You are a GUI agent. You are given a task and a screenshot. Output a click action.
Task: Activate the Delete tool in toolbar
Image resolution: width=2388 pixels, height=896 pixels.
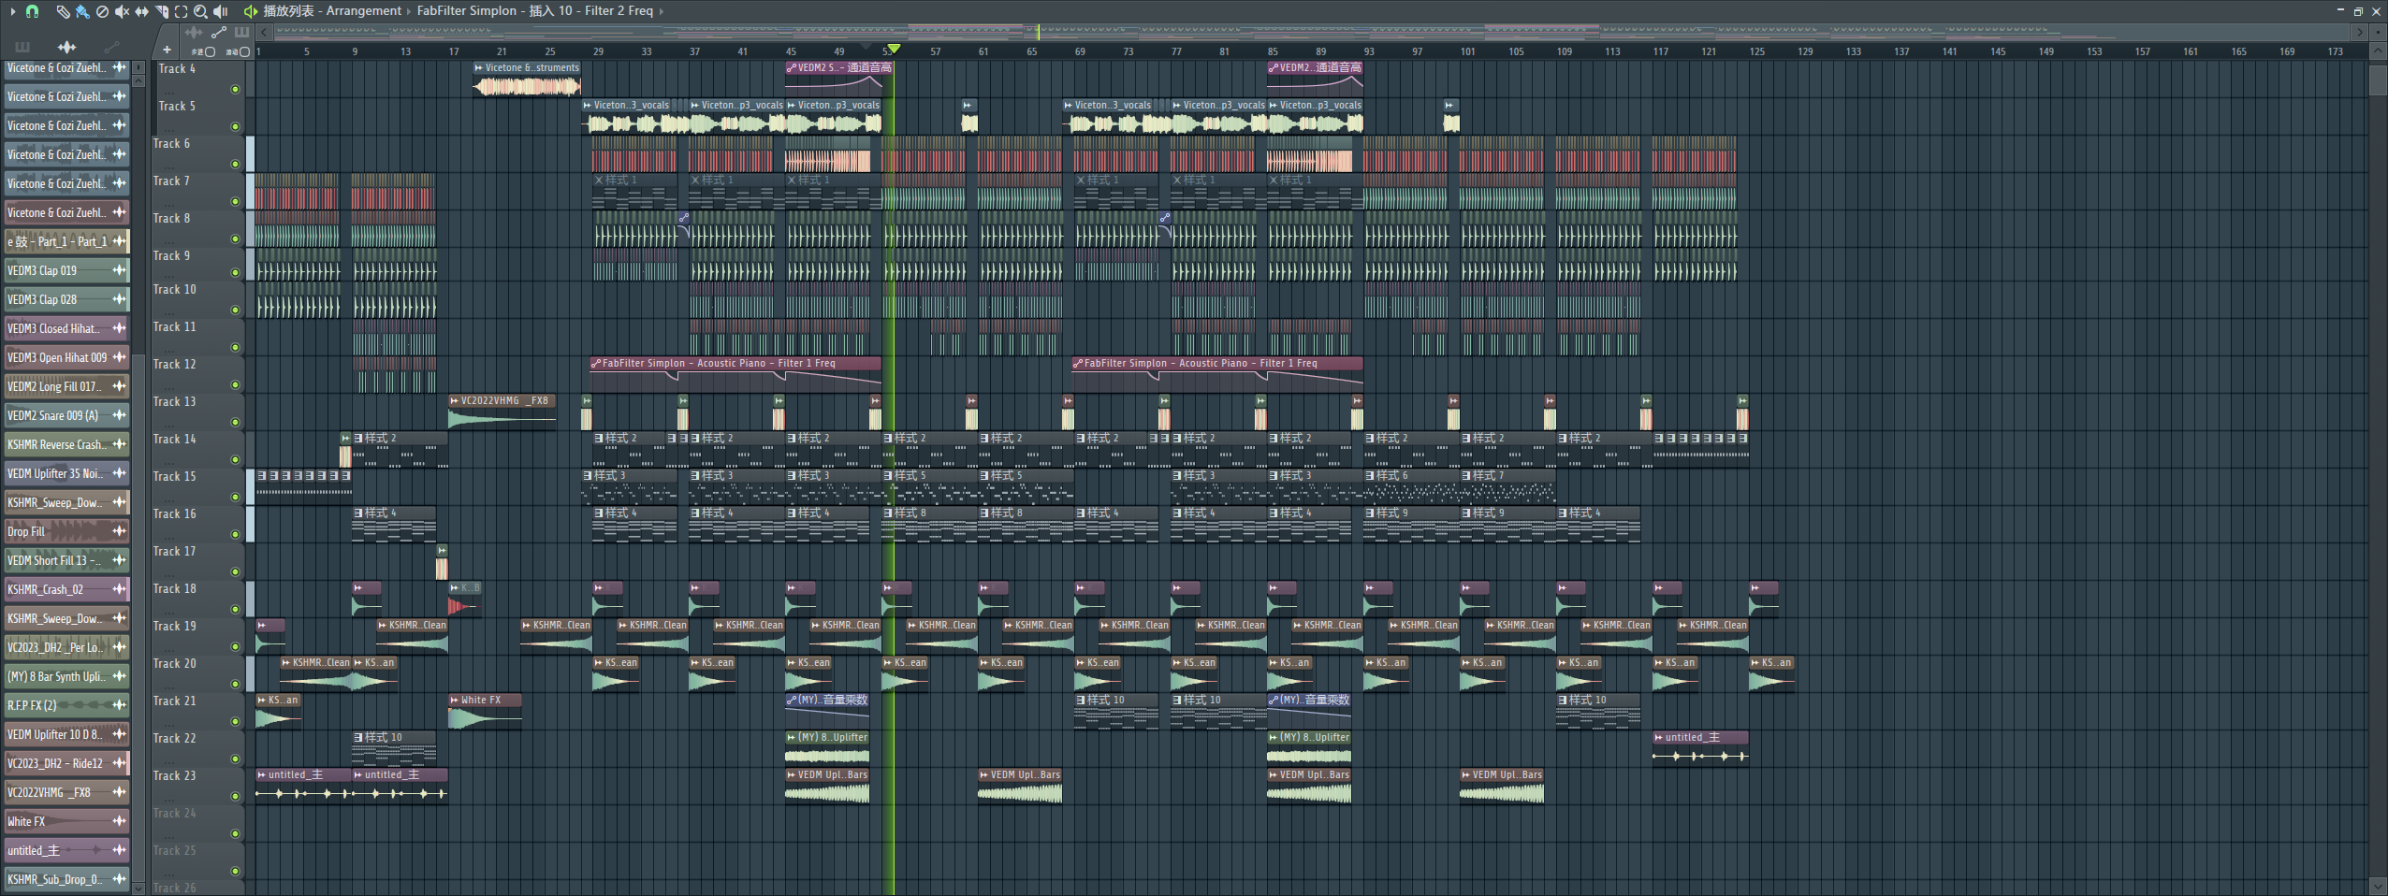pyautogui.click(x=102, y=11)
